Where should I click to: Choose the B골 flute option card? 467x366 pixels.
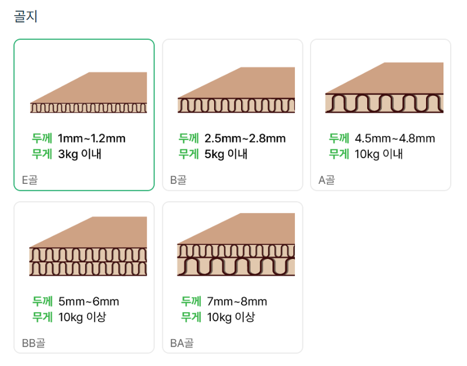pos(232,114)
